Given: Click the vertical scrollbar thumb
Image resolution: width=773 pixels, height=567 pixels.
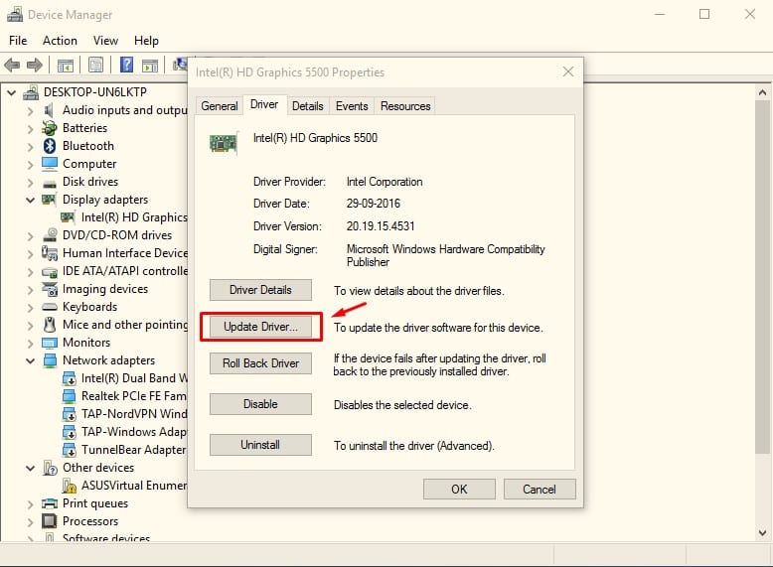Looking at the screenshot, I should [x=762, y=276].
